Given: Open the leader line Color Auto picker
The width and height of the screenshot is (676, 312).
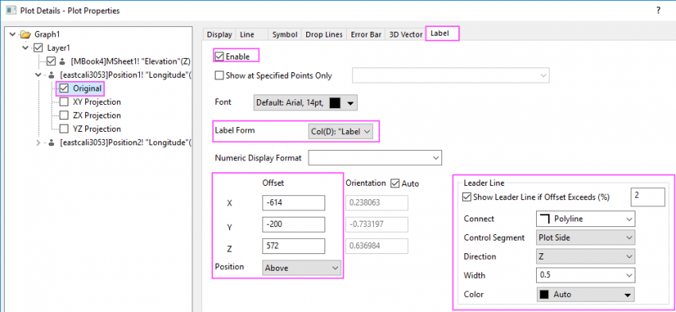Looking at the screenshot, I should click(x=585, y=295).
